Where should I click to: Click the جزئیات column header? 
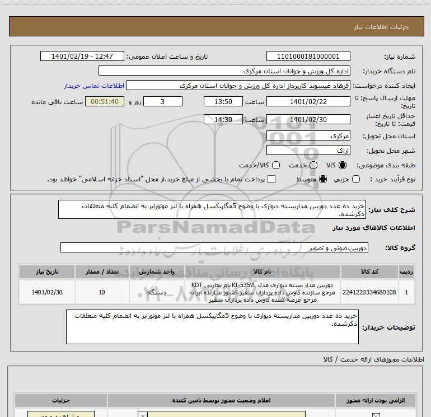coord(61,400)
